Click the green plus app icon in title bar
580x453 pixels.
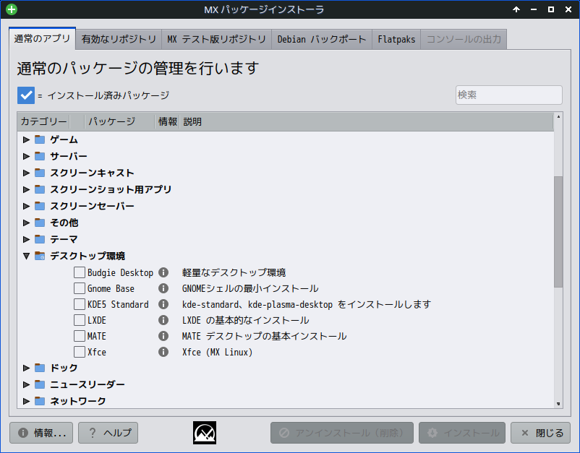coord(12,9)
